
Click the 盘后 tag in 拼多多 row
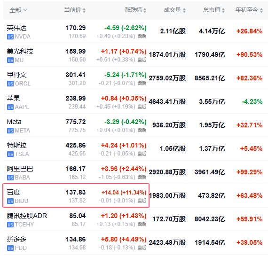coord(142,248)
